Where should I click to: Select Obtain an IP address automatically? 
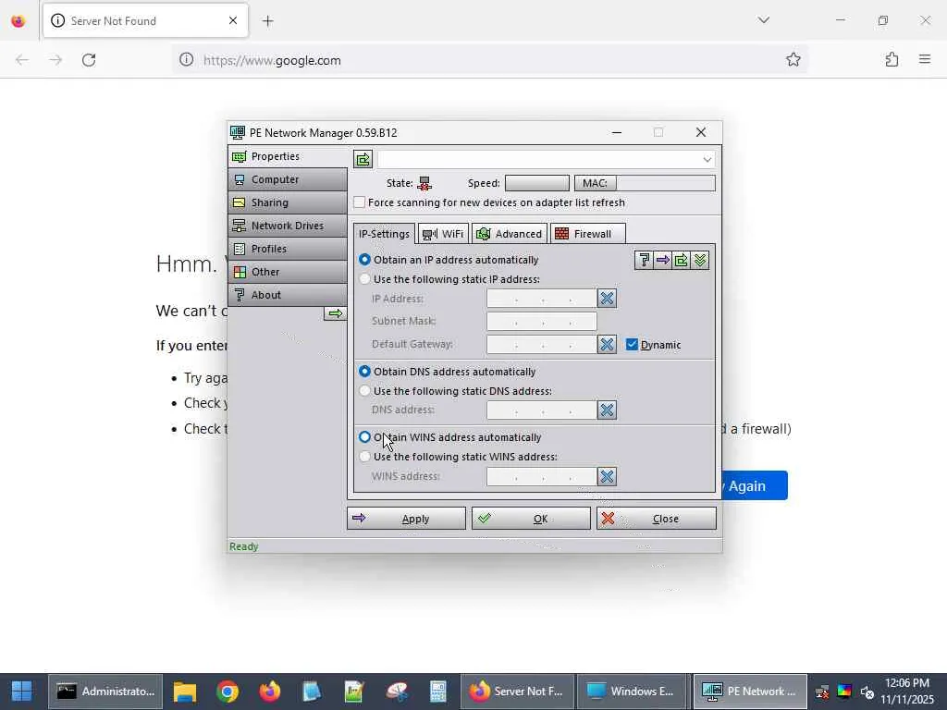click(364, 260)
